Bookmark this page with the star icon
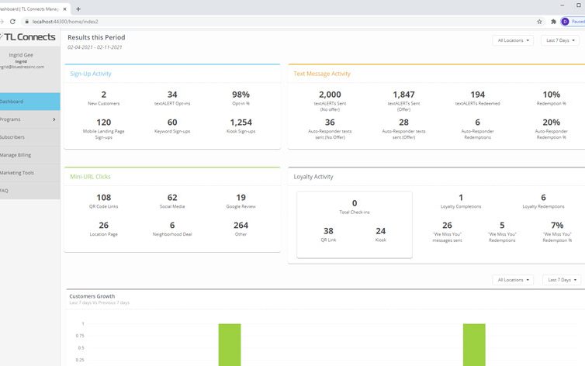The width and height of the screenshot is (585, 366). coord(539,22)
